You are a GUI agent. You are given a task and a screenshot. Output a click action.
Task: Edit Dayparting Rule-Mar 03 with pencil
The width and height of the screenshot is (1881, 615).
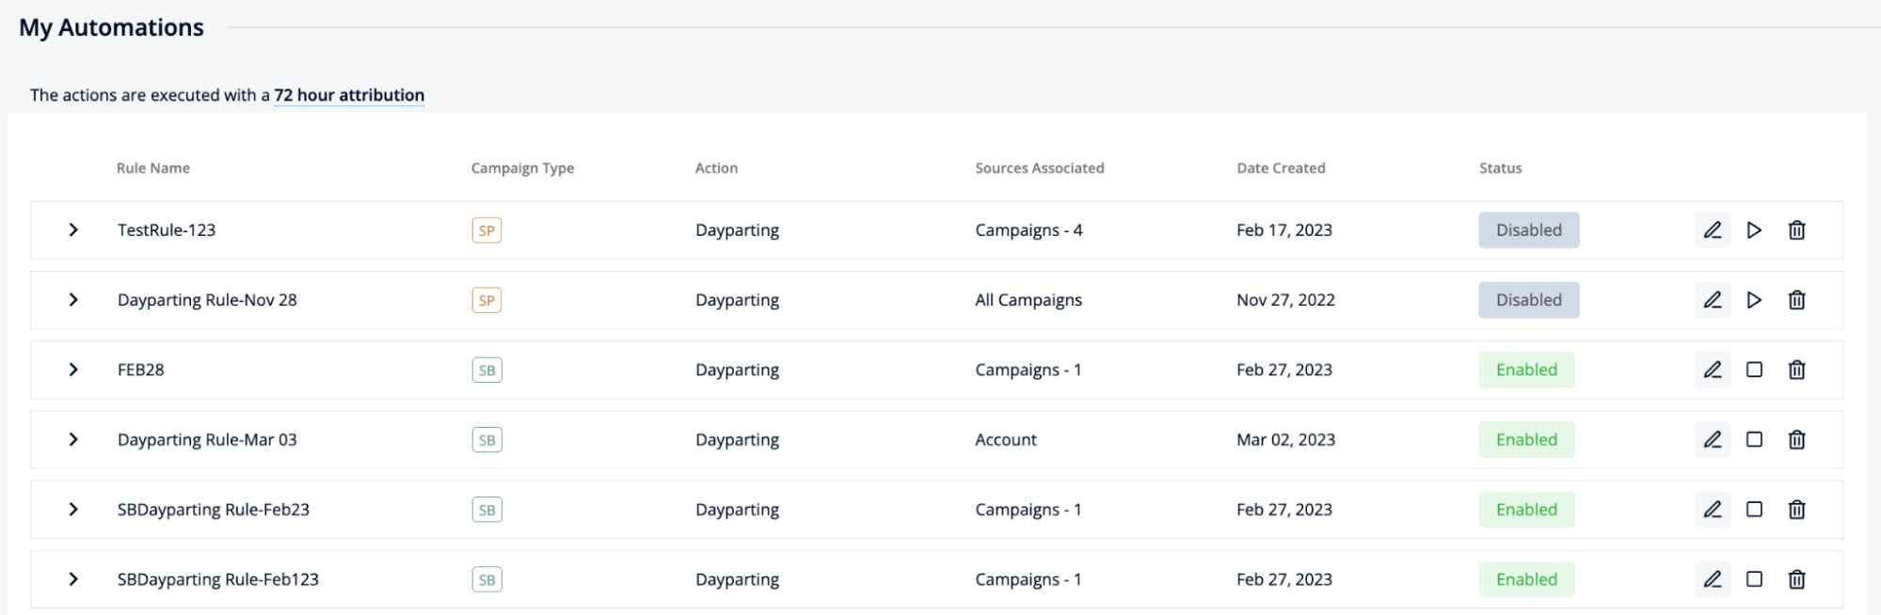(x=1713, y=439)
